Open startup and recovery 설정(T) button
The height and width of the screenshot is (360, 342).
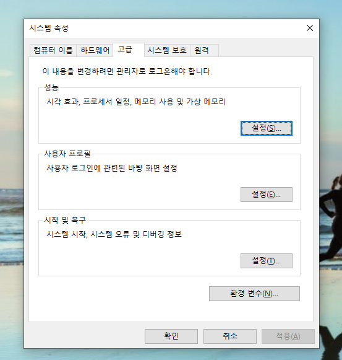(x=267, y=261)
